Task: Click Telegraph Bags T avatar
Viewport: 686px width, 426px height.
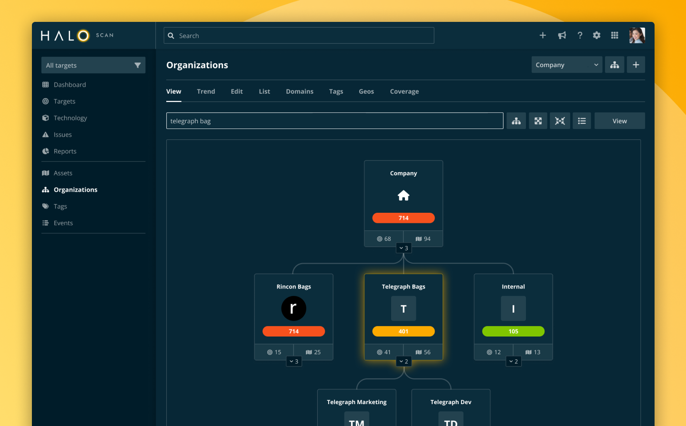Action: (x=404, y=308)
